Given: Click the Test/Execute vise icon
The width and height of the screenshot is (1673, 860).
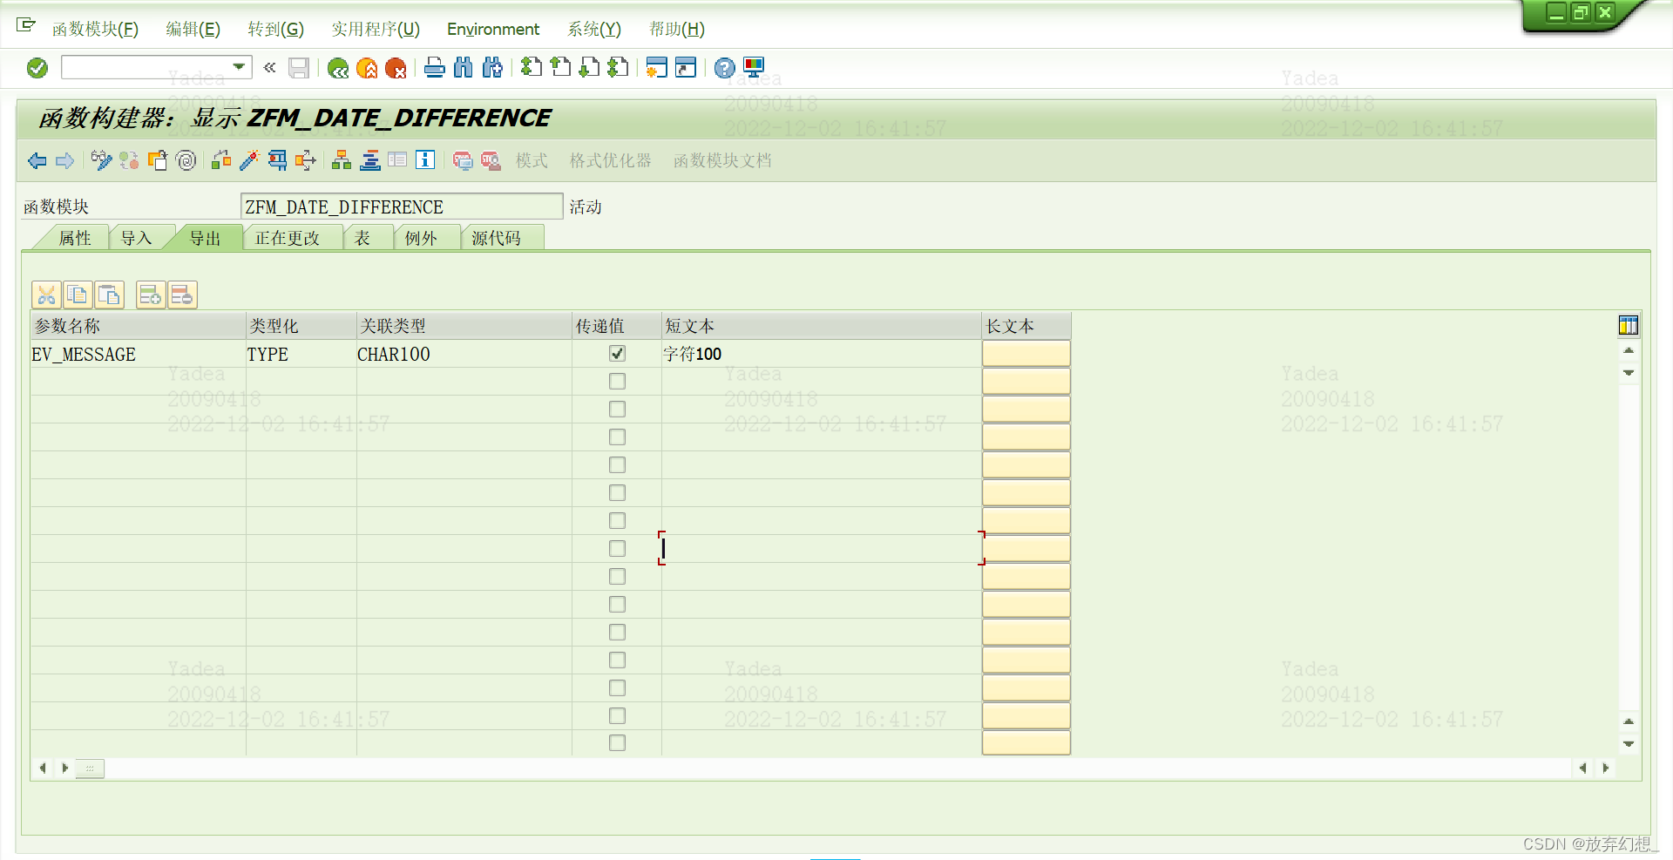Looking at the screenshot, I should tap(277, 160).
